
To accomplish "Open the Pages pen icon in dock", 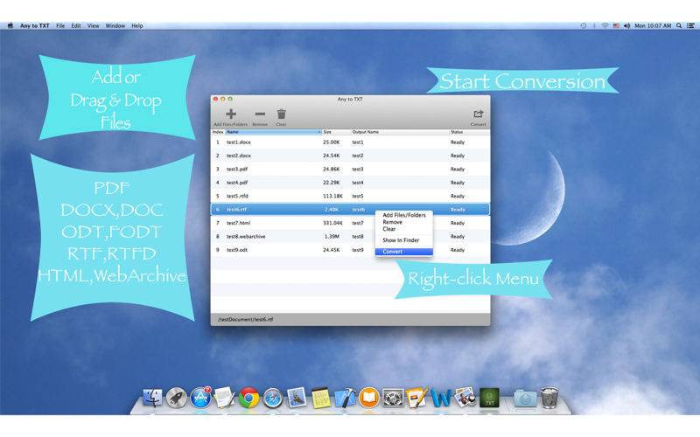I will 417,398.
